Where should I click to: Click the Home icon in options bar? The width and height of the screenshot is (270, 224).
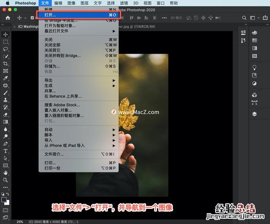coord(8,18)
